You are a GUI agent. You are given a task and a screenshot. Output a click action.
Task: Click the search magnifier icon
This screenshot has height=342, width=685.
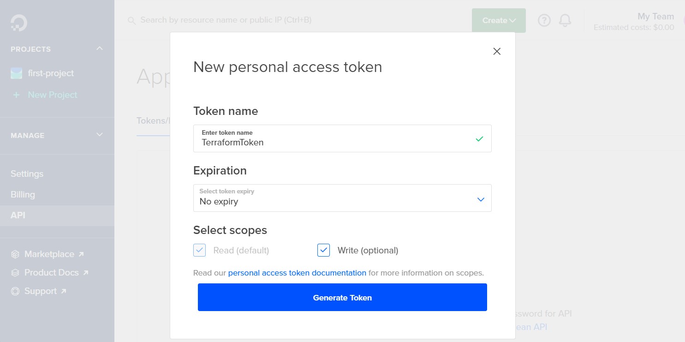[x=131, y=20]
